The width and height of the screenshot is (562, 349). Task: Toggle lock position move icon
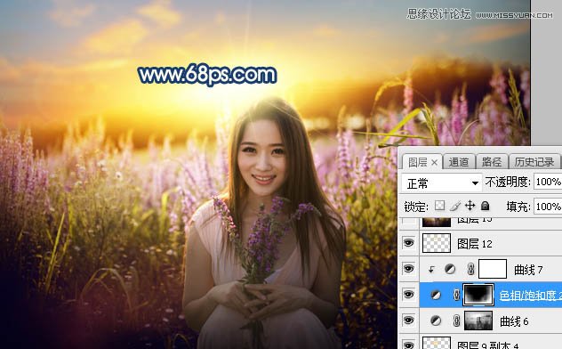470,206
